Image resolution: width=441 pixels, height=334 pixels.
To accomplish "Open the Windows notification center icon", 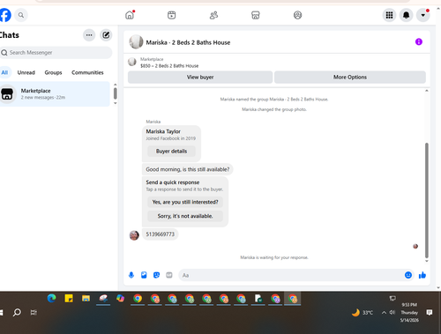I will (430, 312).
